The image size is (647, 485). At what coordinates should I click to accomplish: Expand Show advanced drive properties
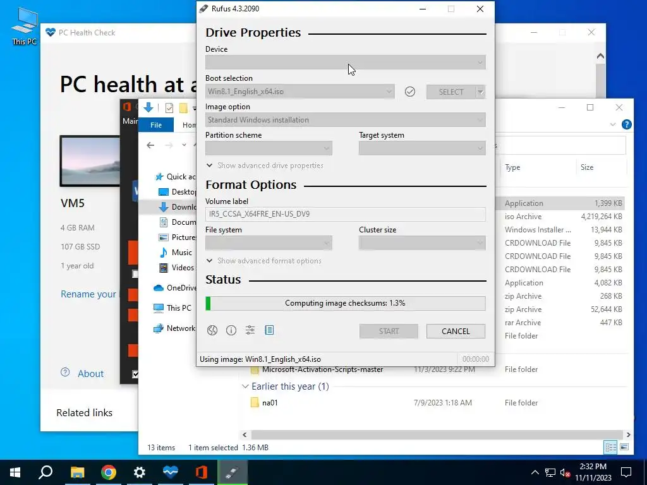point(265,165)
